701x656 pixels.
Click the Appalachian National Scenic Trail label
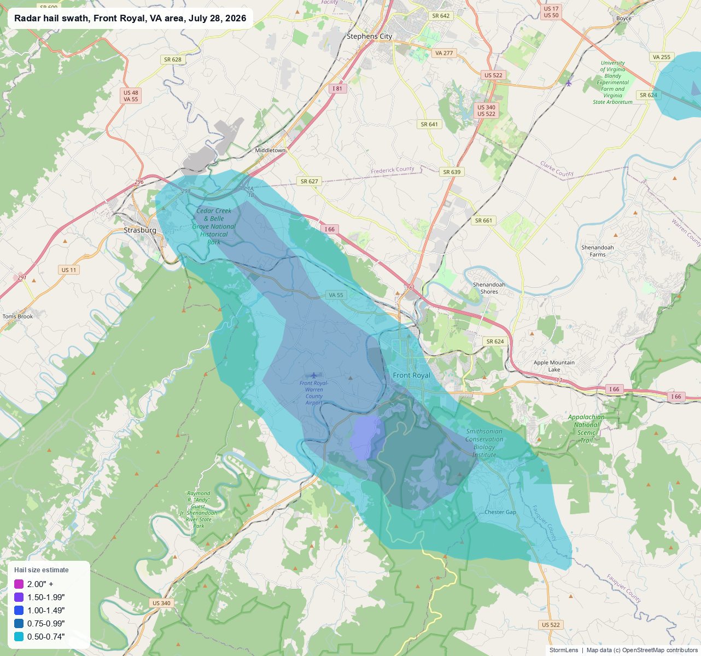[x=586, y=428]
